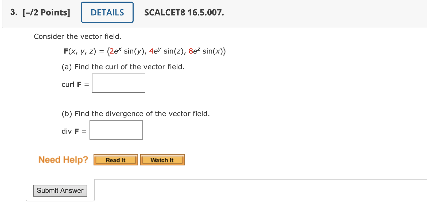Viewport: 427px width, 203px height.
Task: Click the red coefficient 8 in formula
Action: click(191, 51)
